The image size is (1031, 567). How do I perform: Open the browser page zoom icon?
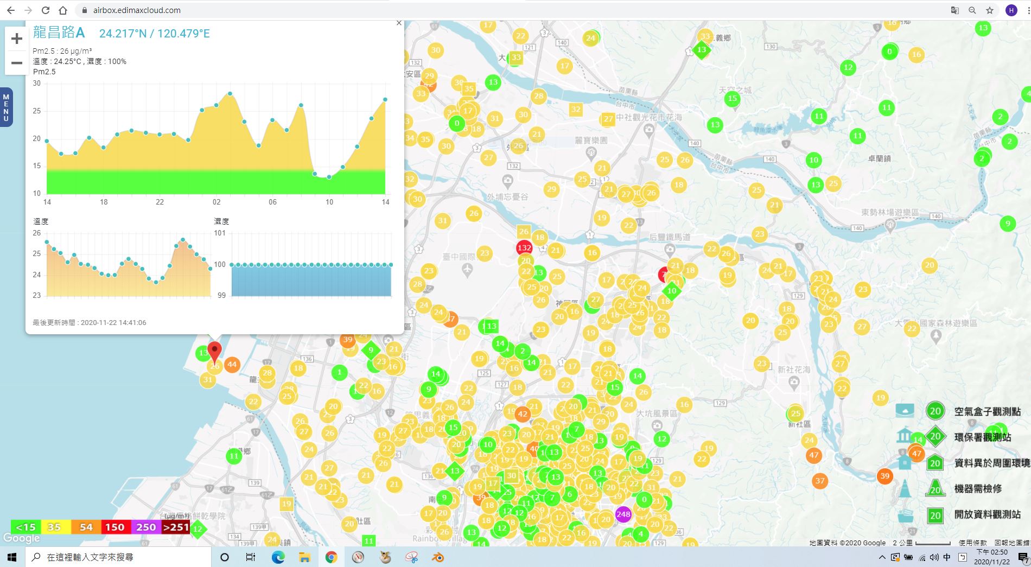tap(972, 10)
